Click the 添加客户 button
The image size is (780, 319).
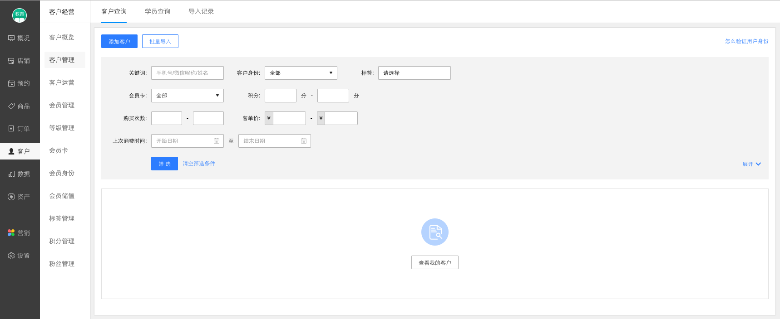click(x=119, y=41)
